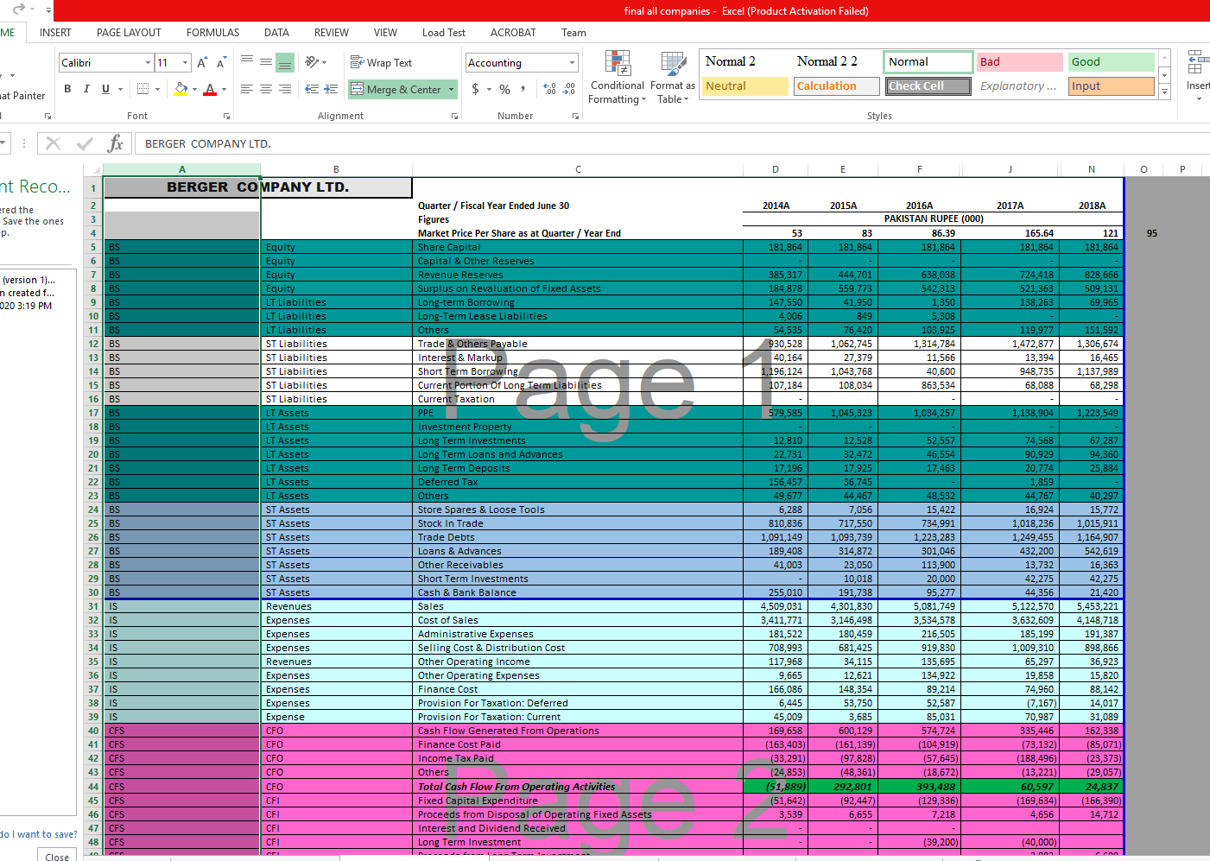This screenshot has height=861, width=1210.
Task: Switch to the FORMULAS ribbon tab
Action: [212, 32]
